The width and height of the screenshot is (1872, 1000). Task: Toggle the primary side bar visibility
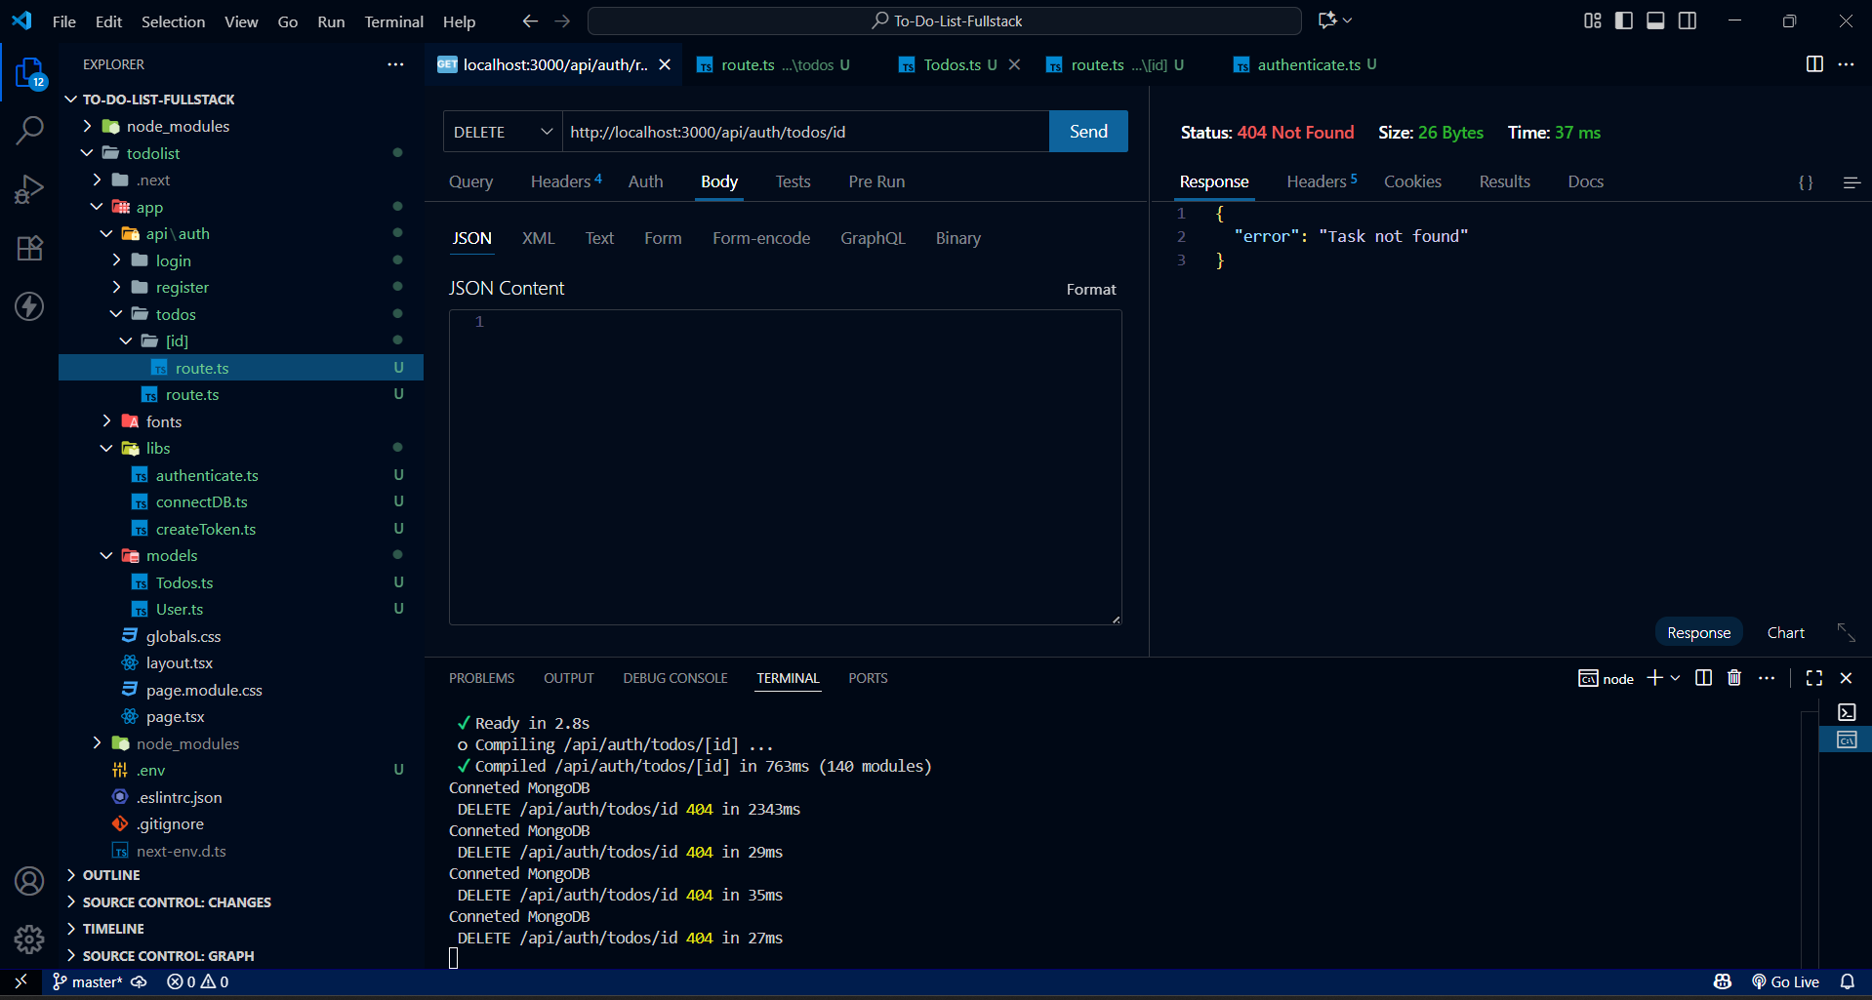pos(1624,20)
